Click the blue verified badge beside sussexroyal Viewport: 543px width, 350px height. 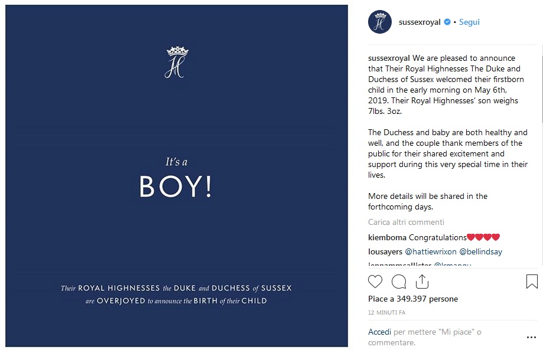click(x=447, y=21)
